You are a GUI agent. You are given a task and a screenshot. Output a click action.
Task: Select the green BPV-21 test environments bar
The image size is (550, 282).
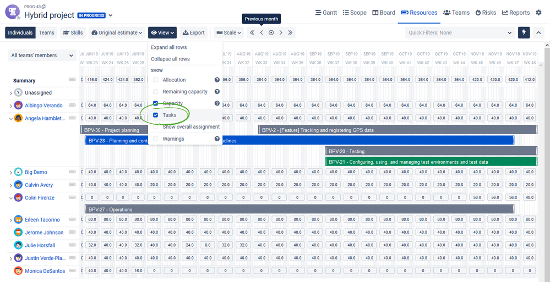point(431,162)
